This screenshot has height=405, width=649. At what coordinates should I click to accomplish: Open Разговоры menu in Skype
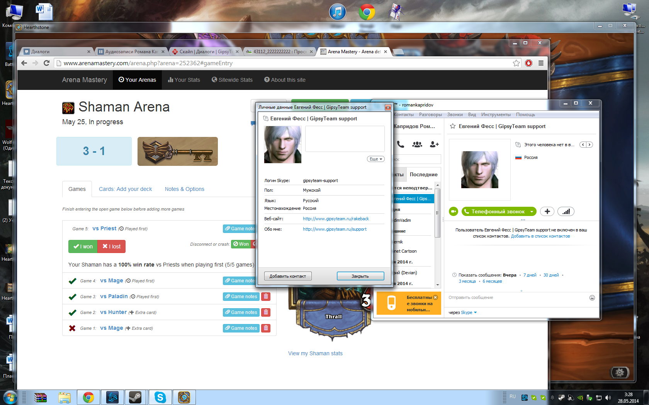coord(430,115)
